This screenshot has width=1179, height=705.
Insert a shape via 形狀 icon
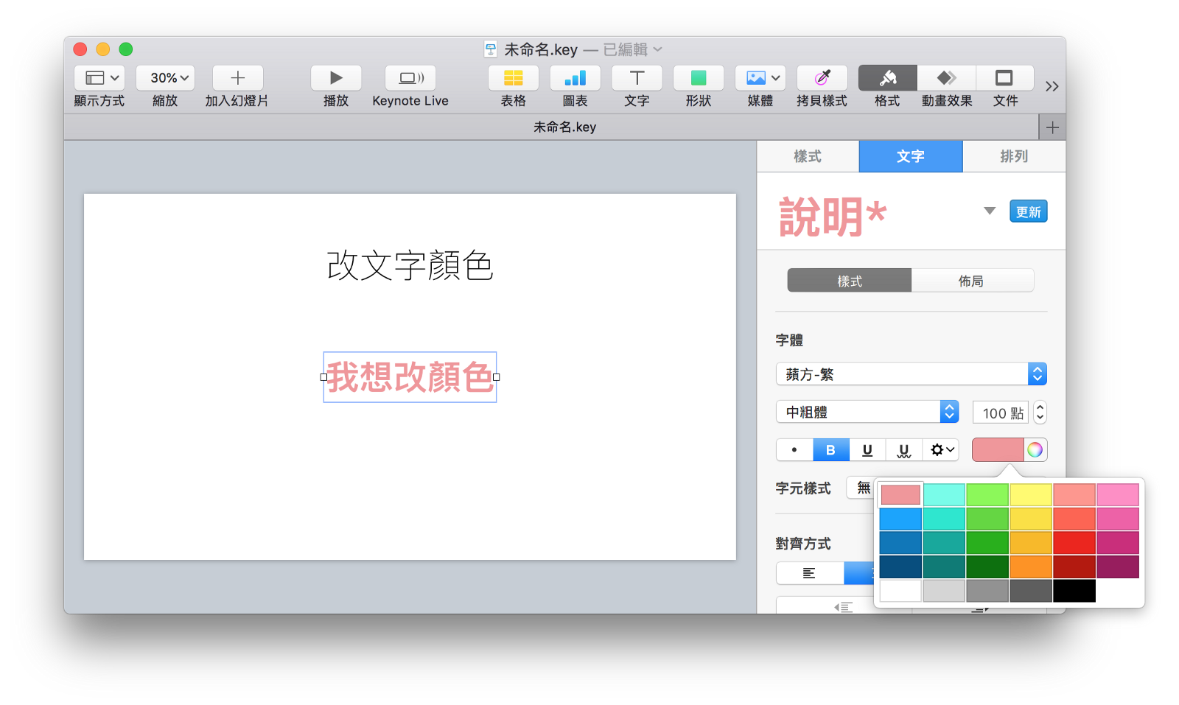tap(697, 78)
